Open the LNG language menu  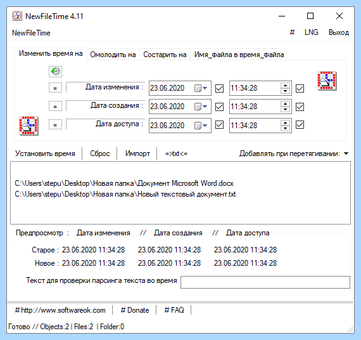[311, 32]
